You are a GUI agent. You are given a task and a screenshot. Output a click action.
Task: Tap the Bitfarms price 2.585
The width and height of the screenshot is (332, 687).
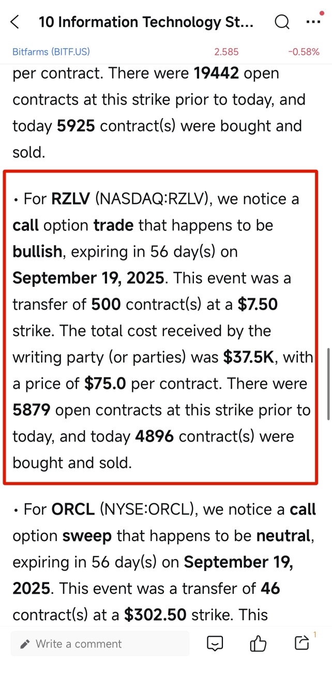click(227, 52)
